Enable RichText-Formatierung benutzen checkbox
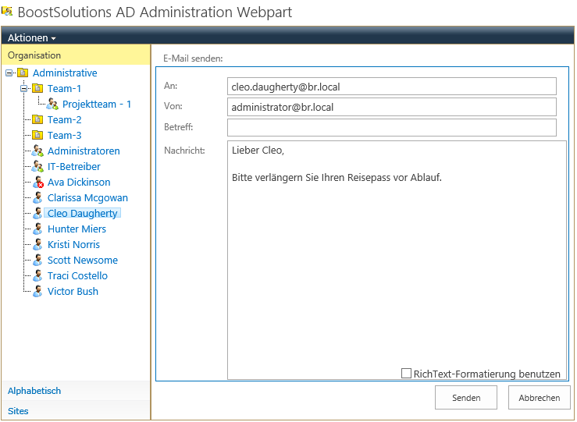 pyautogui.click(x=406, y=373)
